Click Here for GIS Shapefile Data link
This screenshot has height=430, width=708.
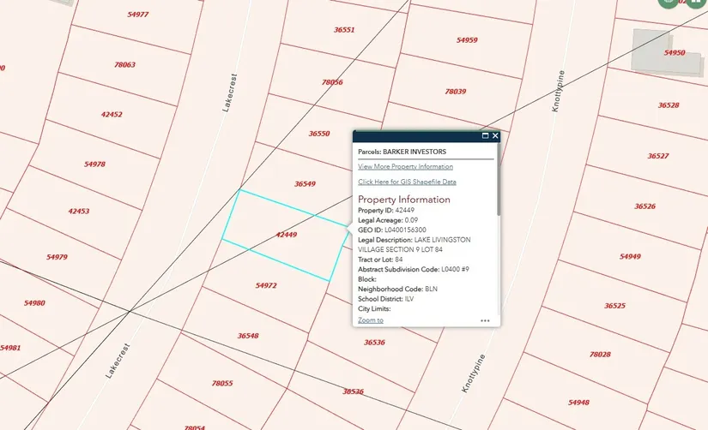(x=407, y=182)
